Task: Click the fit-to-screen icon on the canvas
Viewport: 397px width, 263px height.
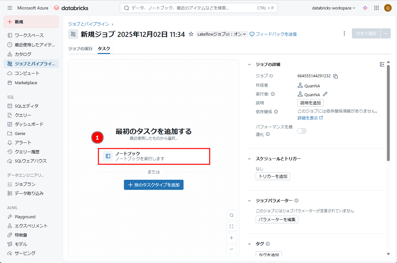Action: tap(231, 226)
